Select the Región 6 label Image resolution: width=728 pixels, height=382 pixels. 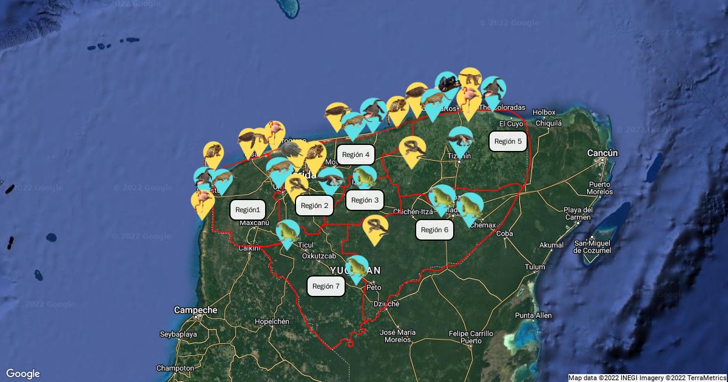[x=434, y=230]
